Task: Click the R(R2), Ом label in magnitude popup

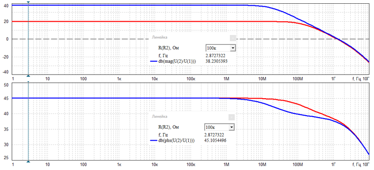Action: (168, 48)
